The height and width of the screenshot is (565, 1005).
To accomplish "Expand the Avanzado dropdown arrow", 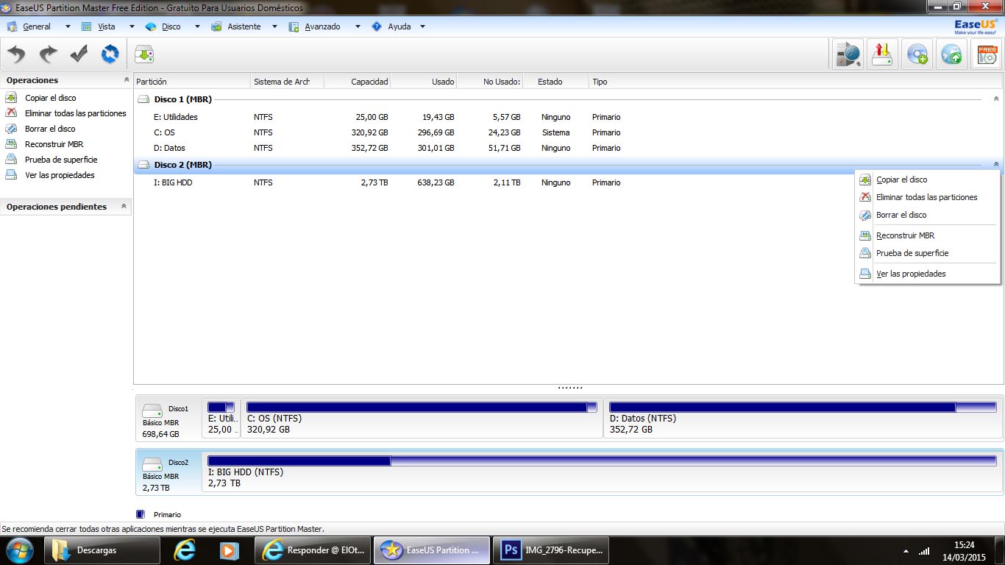I will pos(358,26).
